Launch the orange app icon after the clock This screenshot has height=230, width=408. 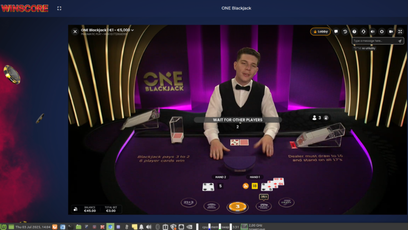(x=55, y=227)
